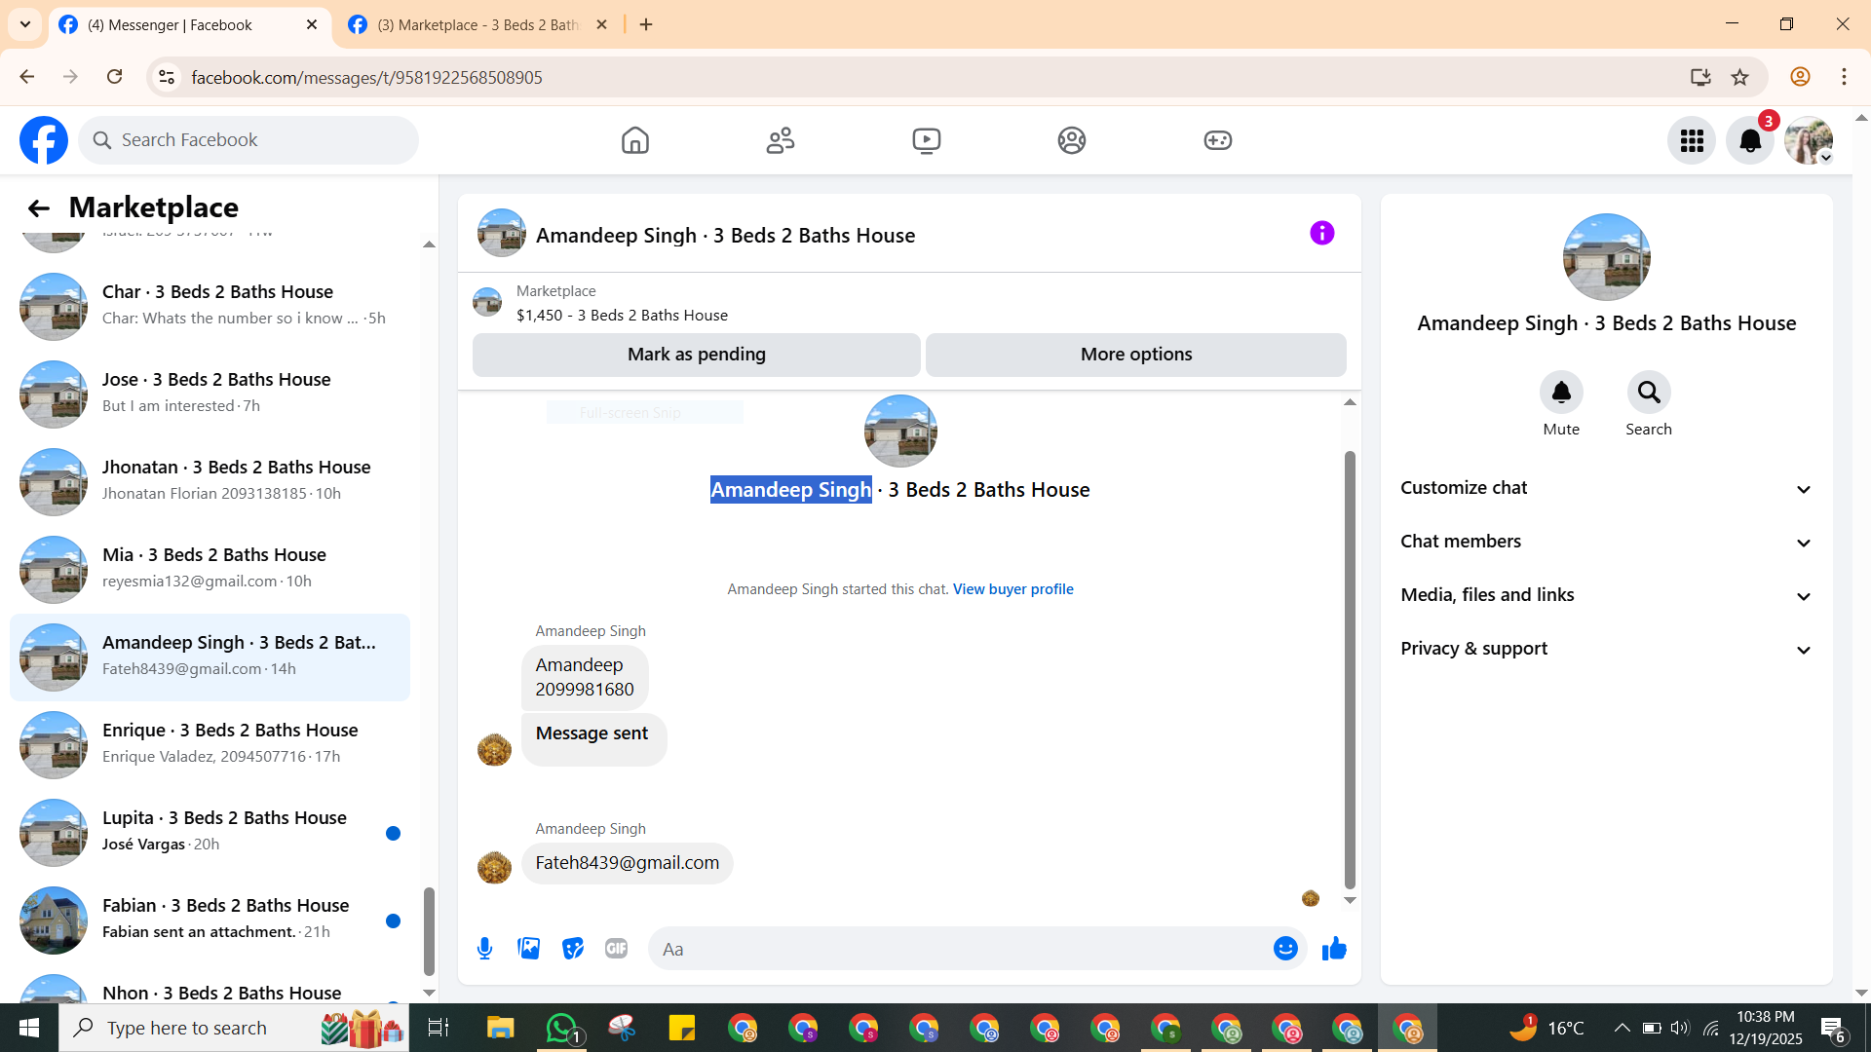Click the voice clip microphone icon
Image resolution: width=1871 pixels, height=1052 pixels.
pyautogui.click(x=484, y=949)
